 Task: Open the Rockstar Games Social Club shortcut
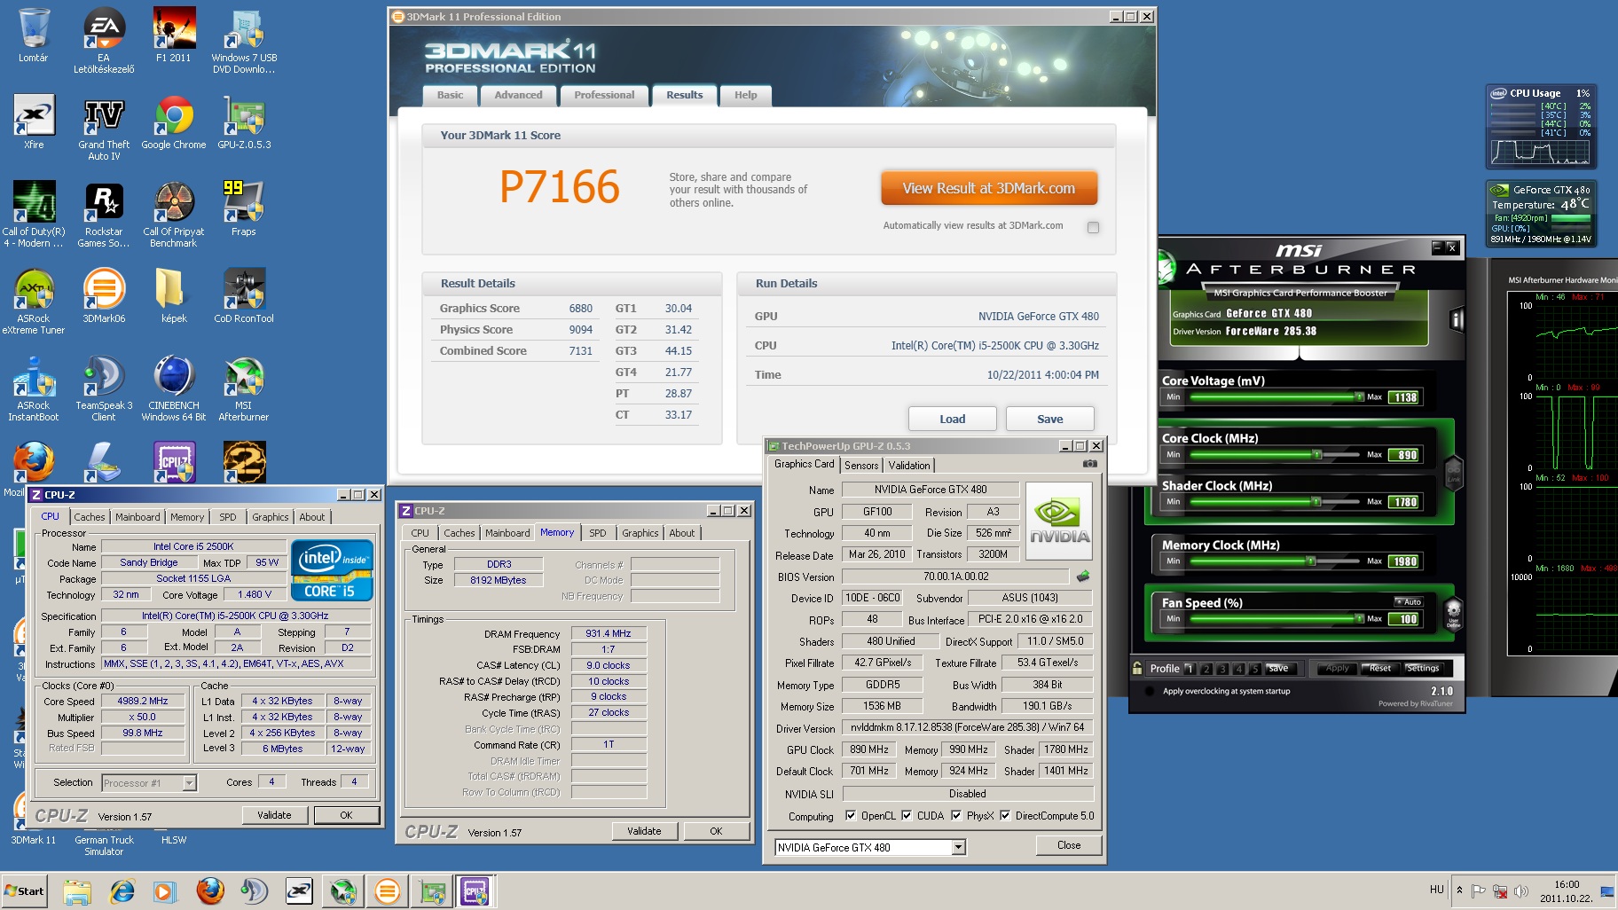click(x=104, y=215)
